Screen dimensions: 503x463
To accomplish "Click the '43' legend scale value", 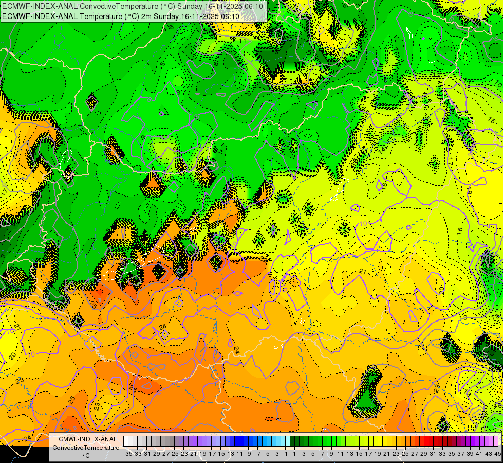I will tap(489, 454).
